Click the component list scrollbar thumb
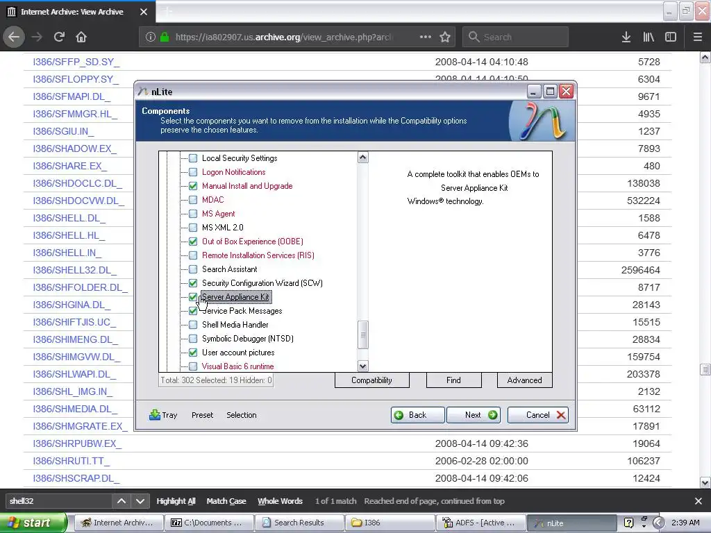 pos(362,335)
